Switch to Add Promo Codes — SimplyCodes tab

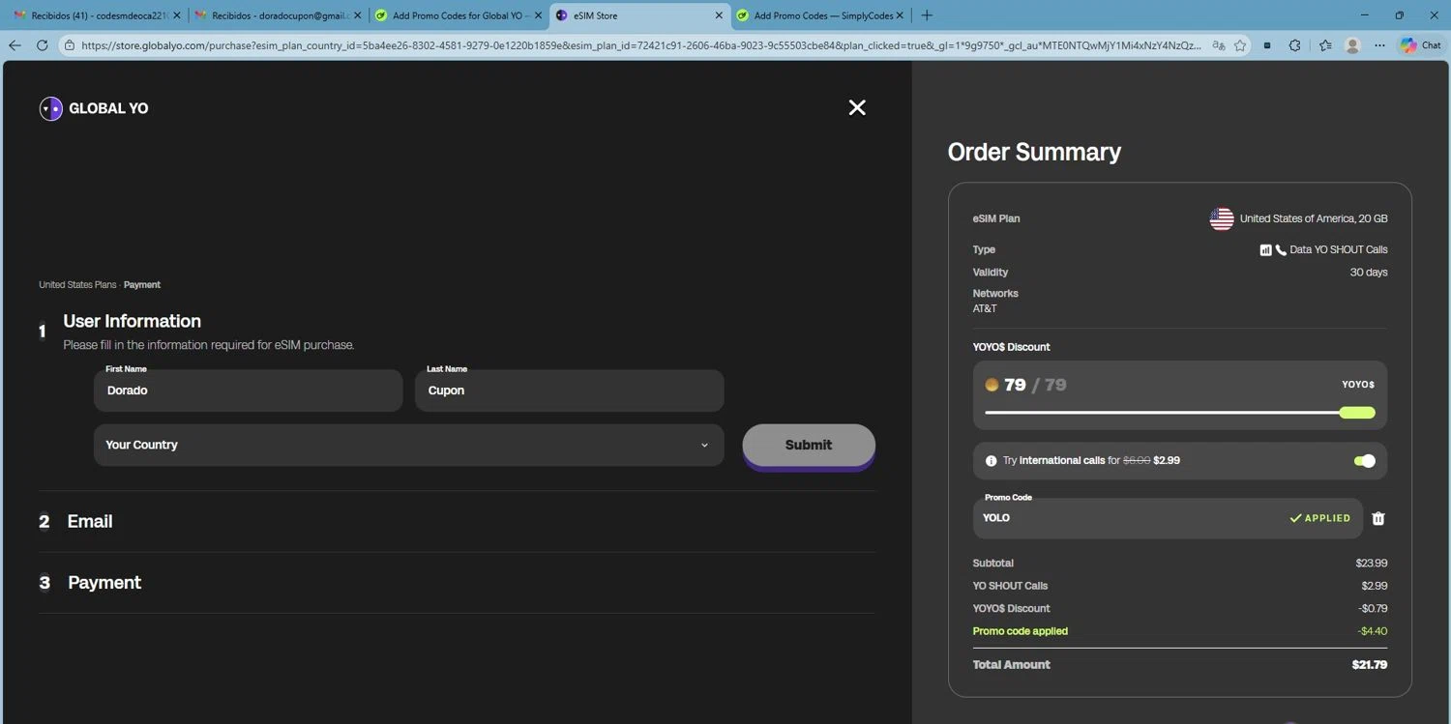tap(820, 15)
